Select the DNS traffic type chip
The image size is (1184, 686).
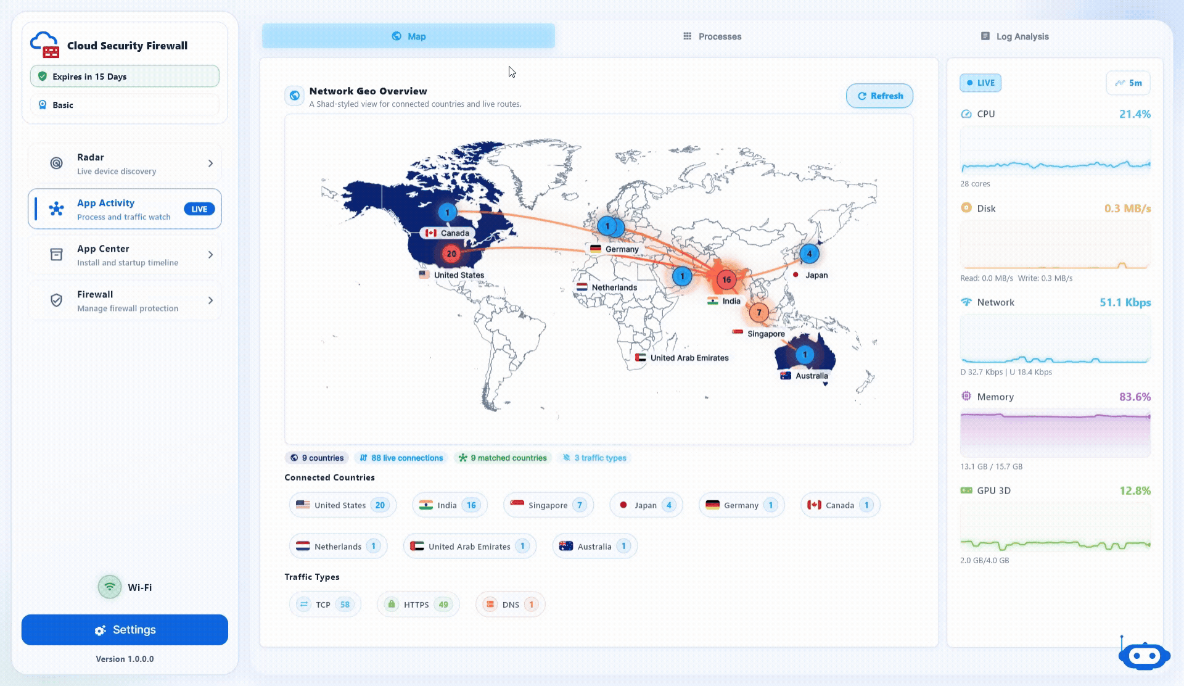point(511,605)
